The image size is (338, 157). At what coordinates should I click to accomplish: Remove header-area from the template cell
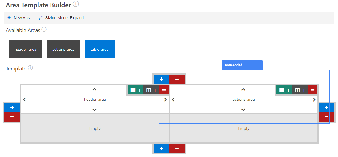point(164,90)
